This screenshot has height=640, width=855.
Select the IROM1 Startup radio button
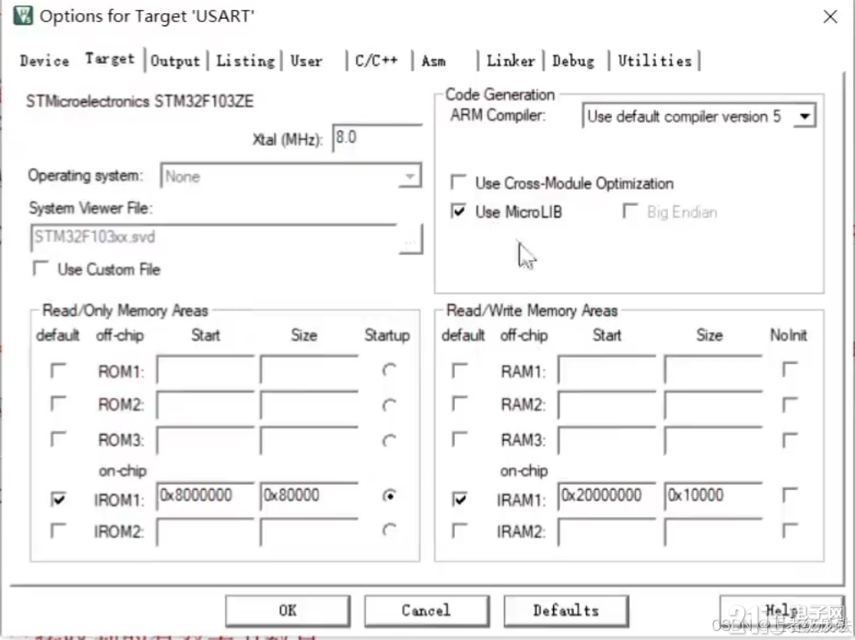pyautogui.click(x=389, y=496)
